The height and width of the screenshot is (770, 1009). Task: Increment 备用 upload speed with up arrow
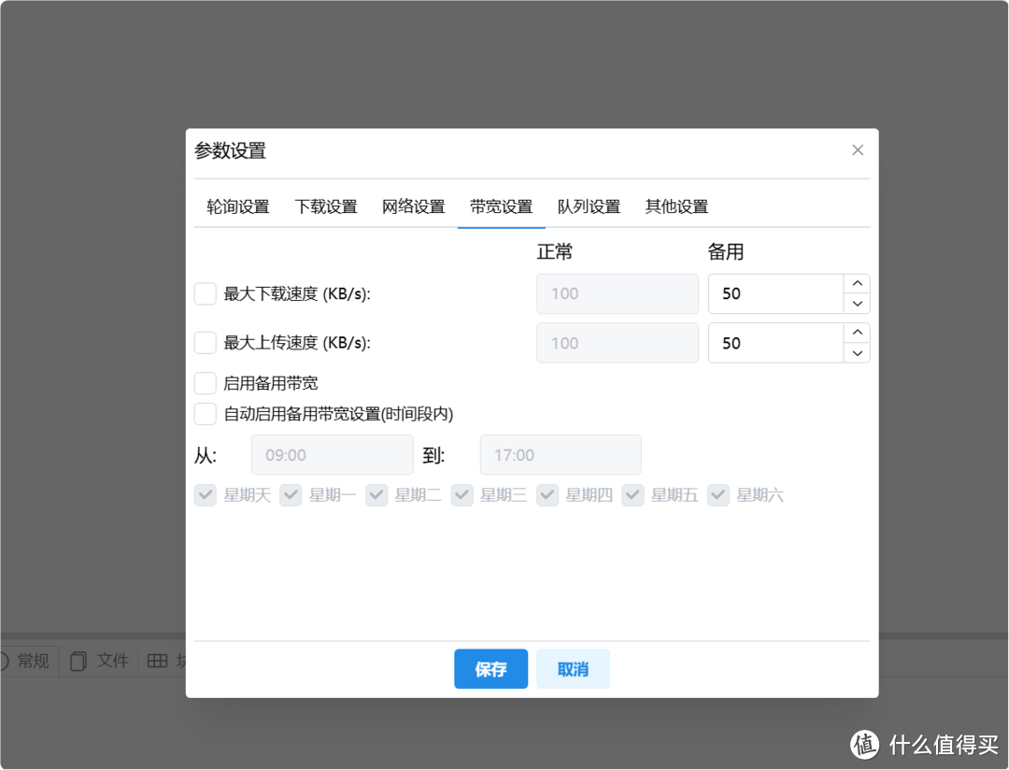(x=857, y=333)
